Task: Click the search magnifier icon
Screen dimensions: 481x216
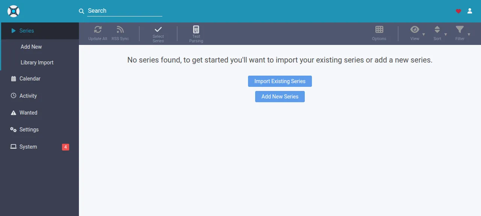Action: point(82,11)
